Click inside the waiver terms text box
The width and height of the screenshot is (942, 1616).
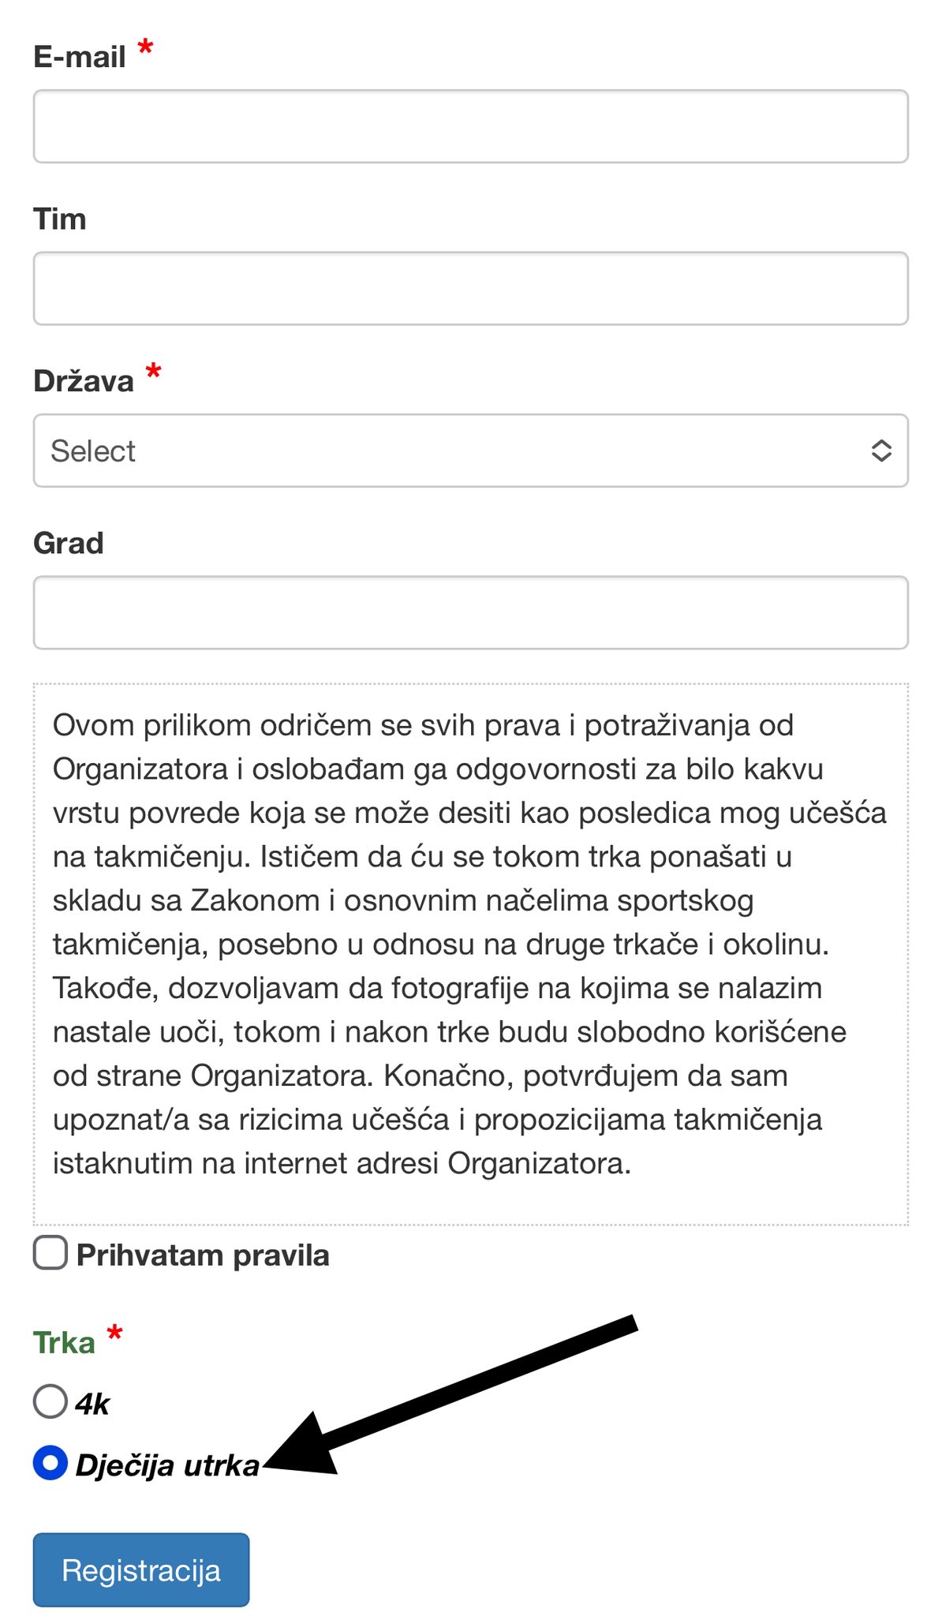[470, 947]
